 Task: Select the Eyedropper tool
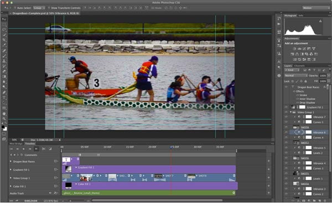(4, 45)
